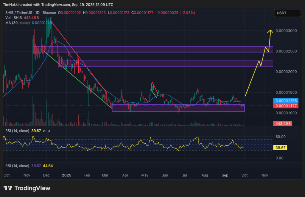Click the yellow 39.67 RSI axis label

281,148
